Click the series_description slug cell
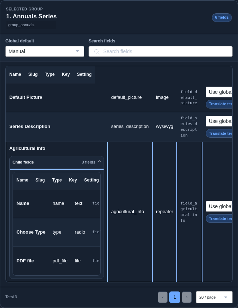Screen dimensions: 238x308 coord(130,127)
